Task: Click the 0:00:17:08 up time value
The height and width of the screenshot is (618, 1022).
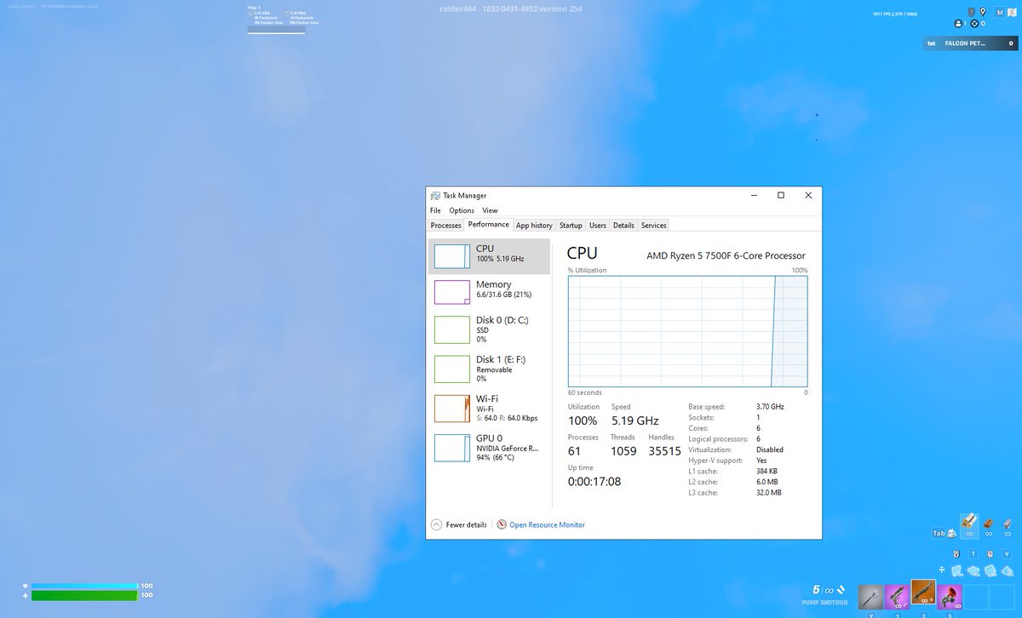Action: pos(594,482)
